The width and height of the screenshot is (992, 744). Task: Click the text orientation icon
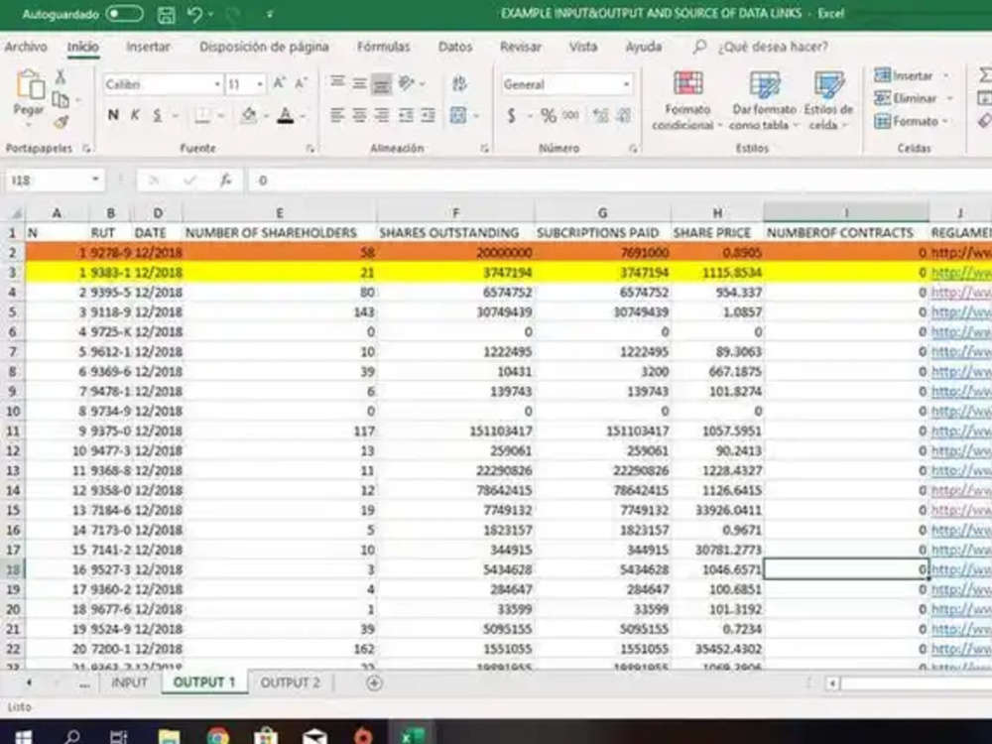(407, 83)
